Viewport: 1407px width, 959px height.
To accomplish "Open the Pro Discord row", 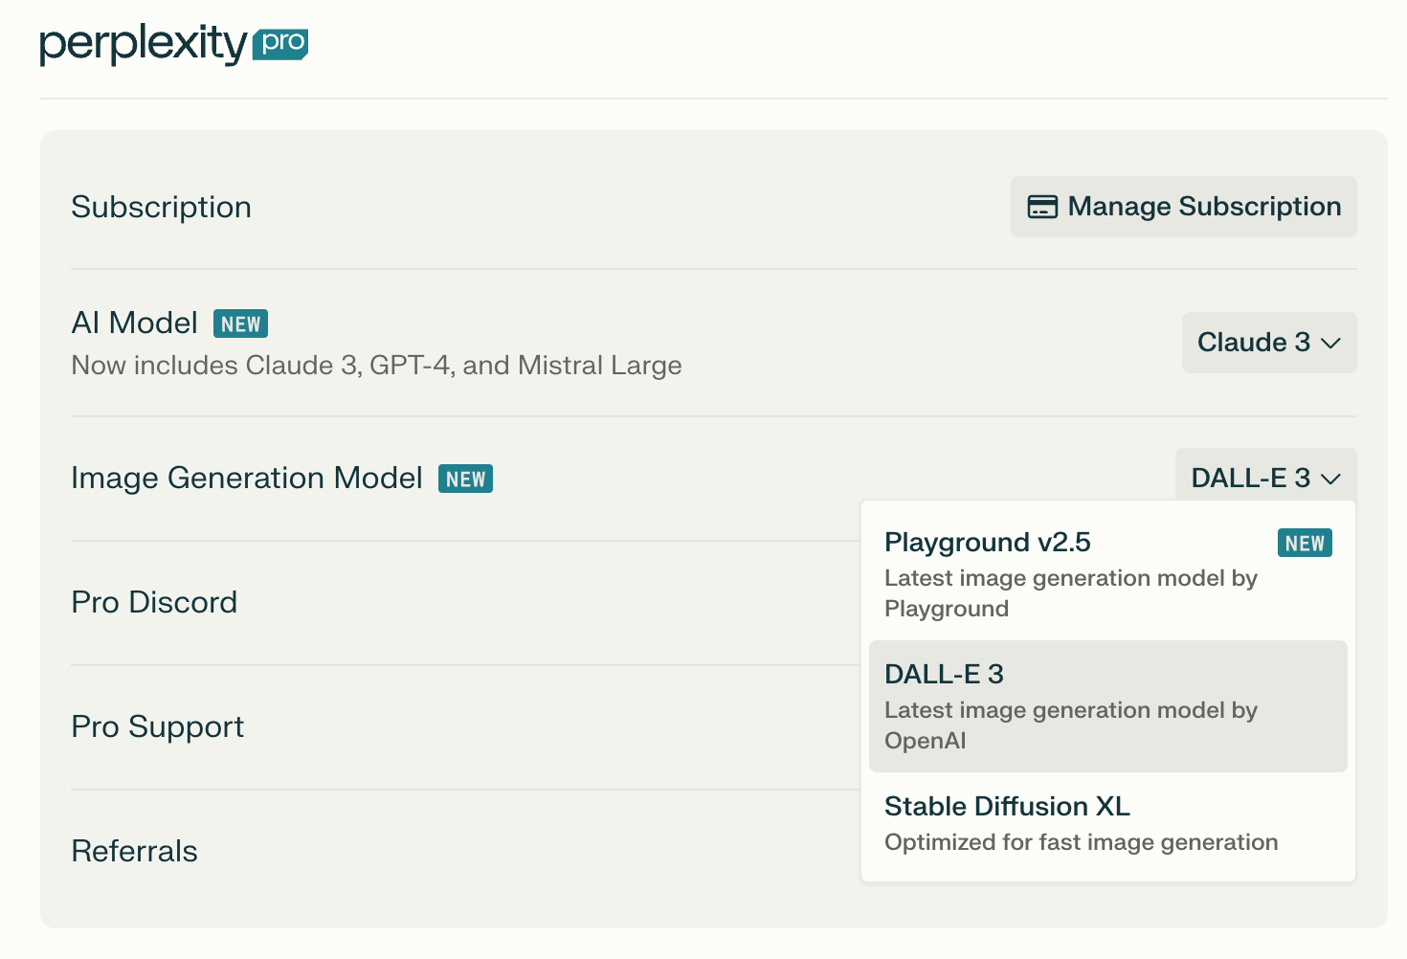I will pos(154,603).
